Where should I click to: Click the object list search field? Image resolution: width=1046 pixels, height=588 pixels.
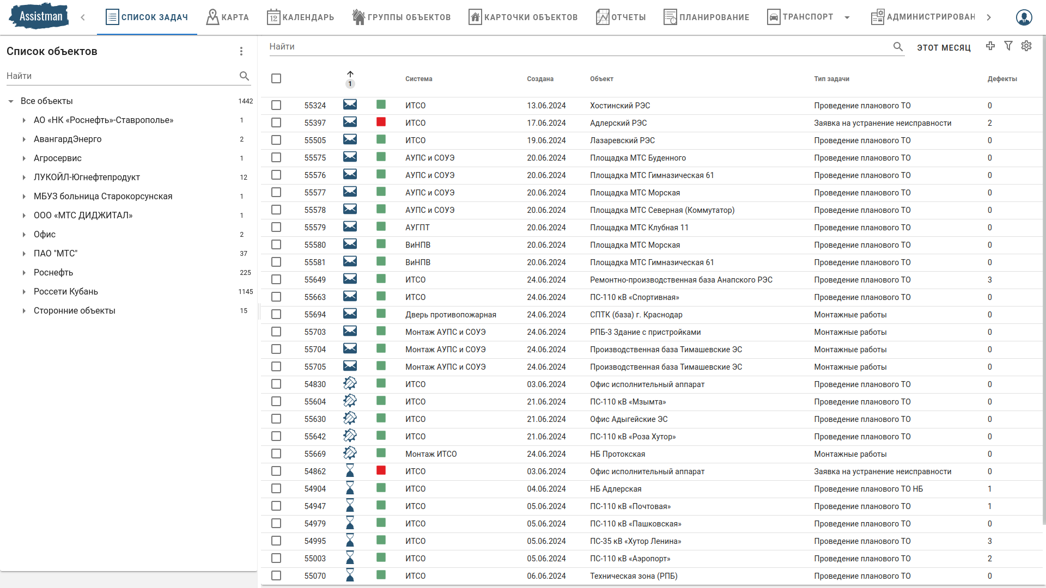[120, 76]
